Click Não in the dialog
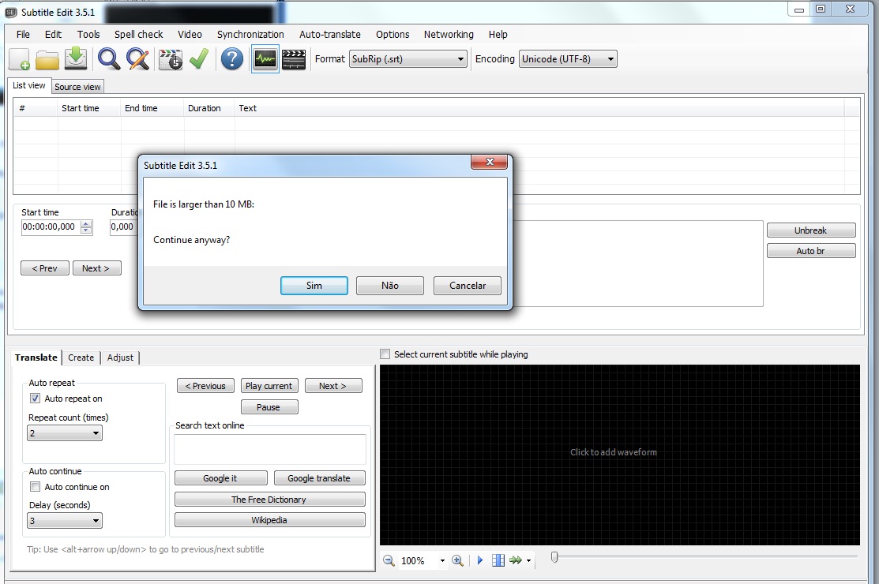The height and width of the screenshot is (584, 879). pyautogui.click(x=390, y=286)
